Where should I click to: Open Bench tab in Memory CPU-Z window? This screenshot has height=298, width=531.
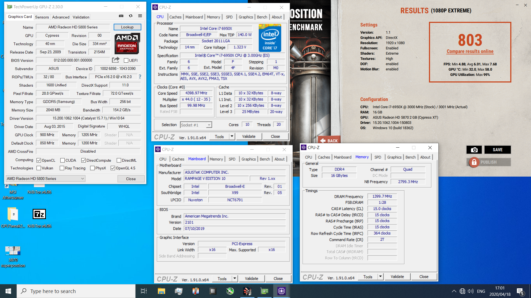pos(410,157)
